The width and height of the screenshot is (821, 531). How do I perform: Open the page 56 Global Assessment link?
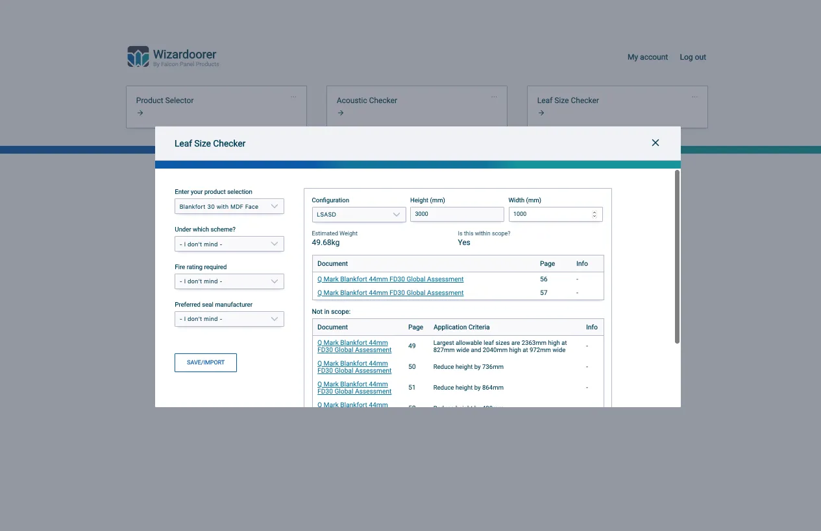click(x=391, y=279)
